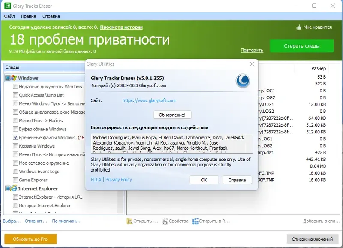Open Список исключений button

(312, 239)
